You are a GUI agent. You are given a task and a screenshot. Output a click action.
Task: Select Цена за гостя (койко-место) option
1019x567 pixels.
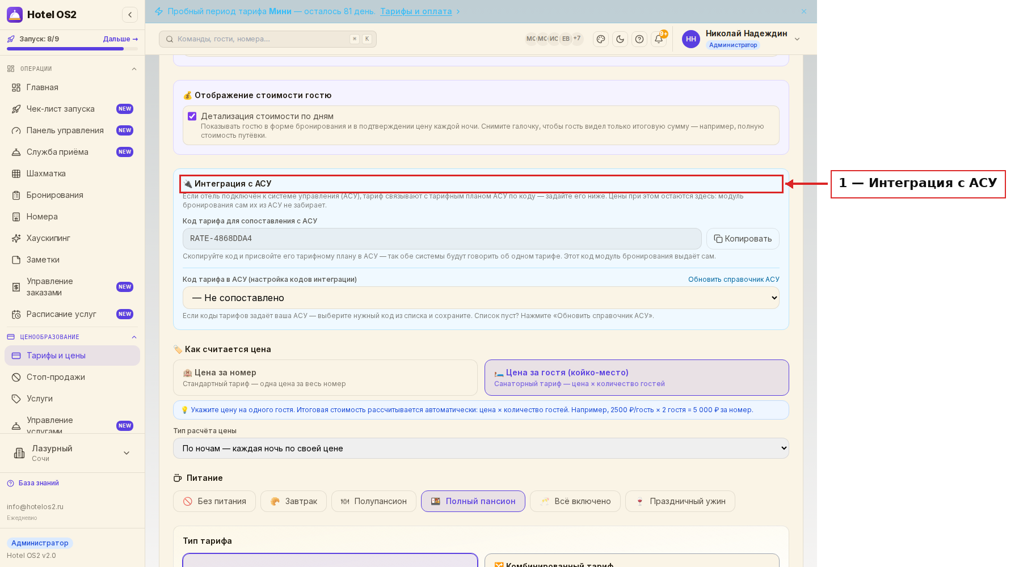[x=637, y=378]
